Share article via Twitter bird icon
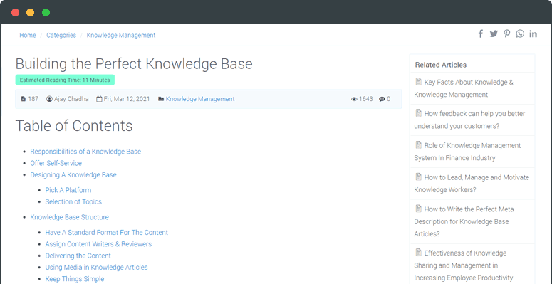This screenshot has height=284, width=552. click(x=494, y=33)
